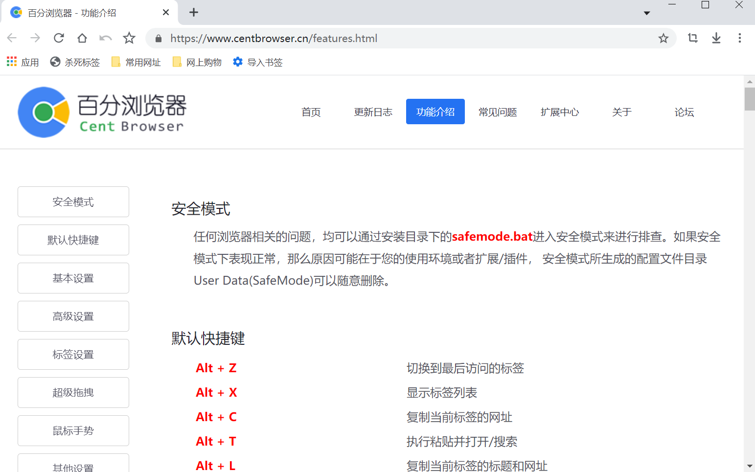Image resolution: width=755 pixels, height=472 pixels.
Task: Switch to the 常见问题 navigation item
Action: click(498, 112)
